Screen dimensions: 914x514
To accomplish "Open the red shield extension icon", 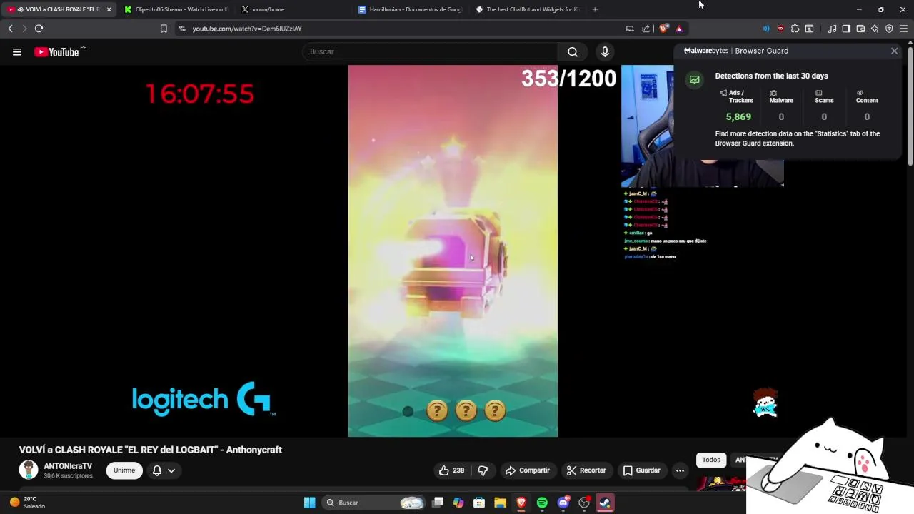I will [x=780, y=29].
